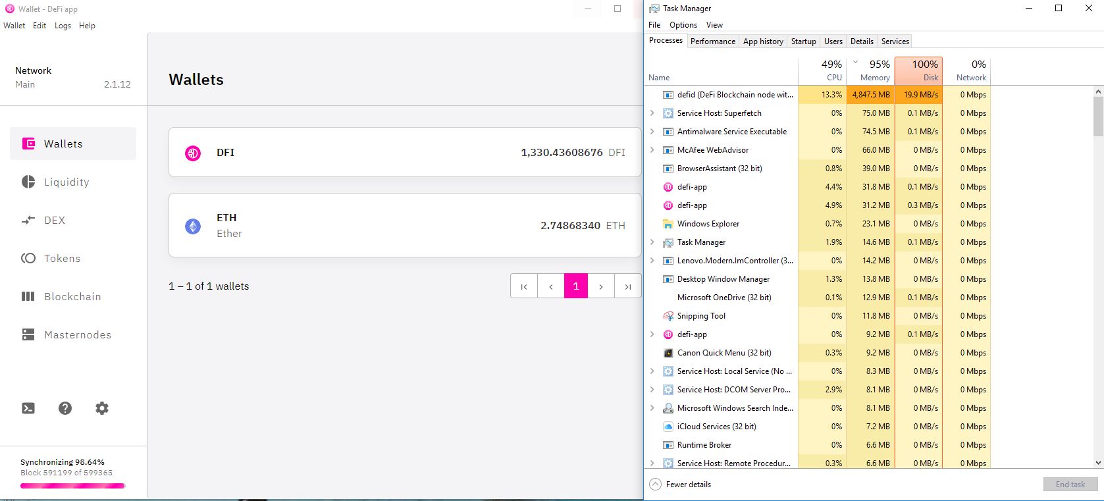
Task: Open Task Manager File menu
Action: (x=654, y=25)
